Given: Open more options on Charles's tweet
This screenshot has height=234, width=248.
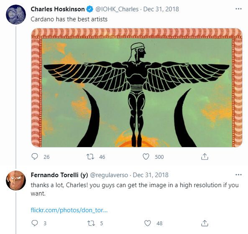Looking at the screenshot, I should click(238, 9).
